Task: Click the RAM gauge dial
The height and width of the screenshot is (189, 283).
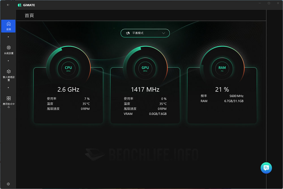Action: (222, 68)
